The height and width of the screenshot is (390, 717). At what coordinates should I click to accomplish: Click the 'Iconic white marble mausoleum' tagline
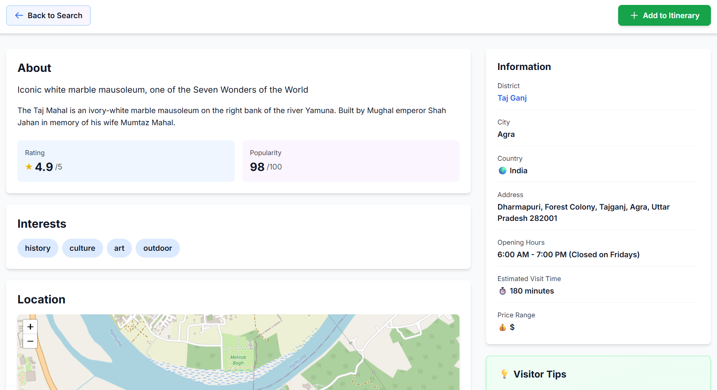tap(163, 90)
